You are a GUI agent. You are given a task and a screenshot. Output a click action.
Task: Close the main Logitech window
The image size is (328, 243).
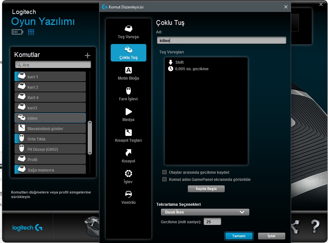[x=321, y=5]
